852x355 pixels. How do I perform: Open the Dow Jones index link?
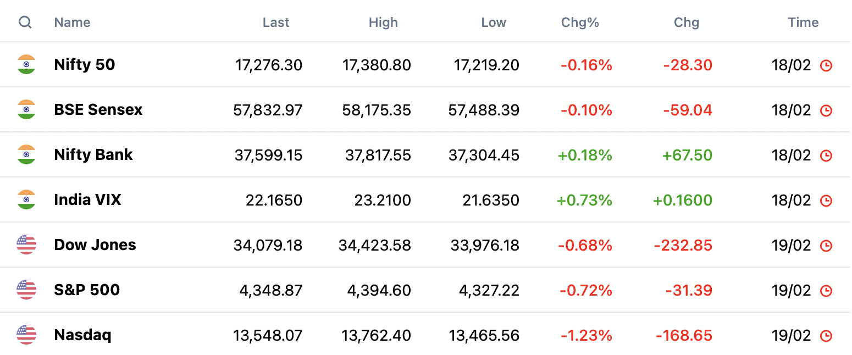coord(95,245)
